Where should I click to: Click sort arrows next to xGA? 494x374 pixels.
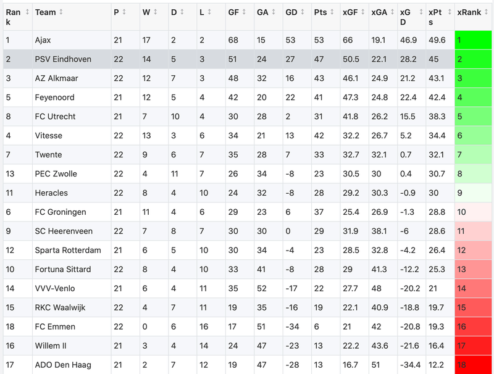pyautogui.click(x=390, y=12)
